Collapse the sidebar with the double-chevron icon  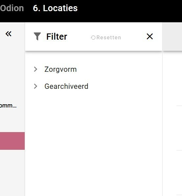(x=9, y=34)
